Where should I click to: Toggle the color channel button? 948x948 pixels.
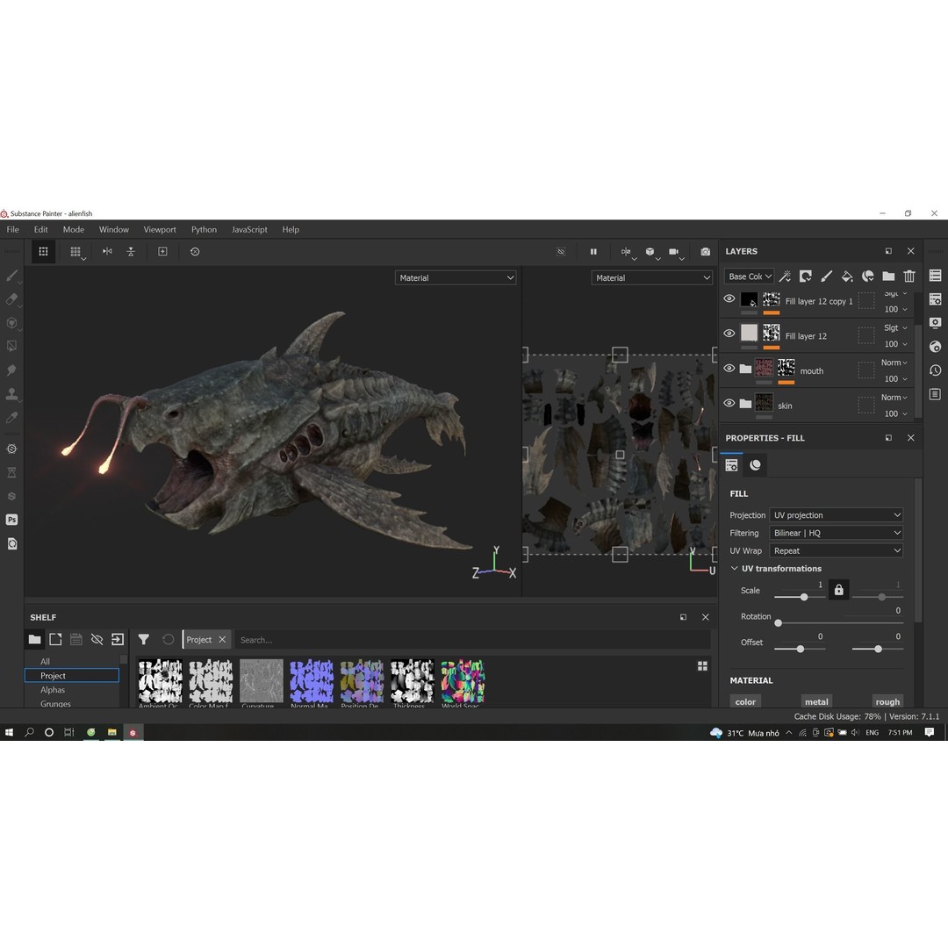point(745,701)
